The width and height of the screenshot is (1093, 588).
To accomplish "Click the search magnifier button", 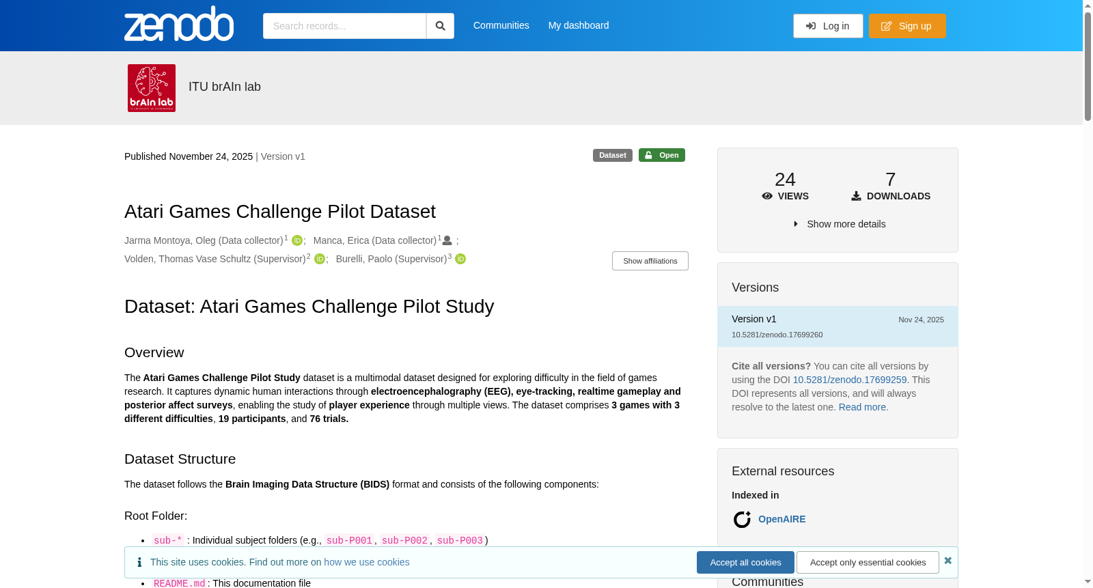I will (440, 26).
